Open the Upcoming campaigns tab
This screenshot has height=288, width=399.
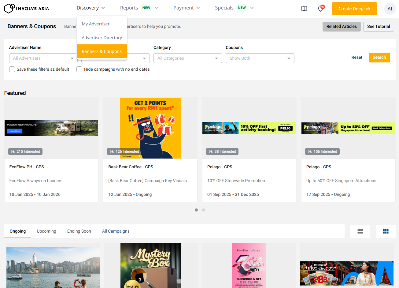46,231
